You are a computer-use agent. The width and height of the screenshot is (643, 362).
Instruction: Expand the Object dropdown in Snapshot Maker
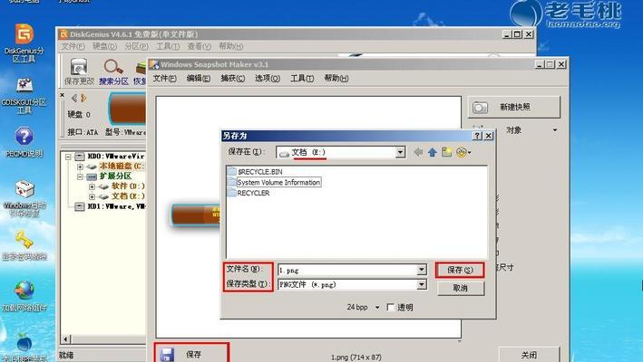point(555,130)
